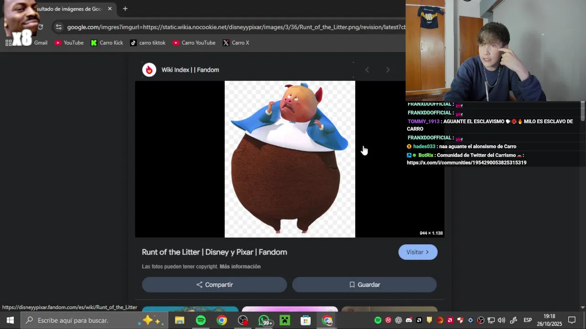Open second Chrome profile window in taskbar
Screen dimensions: 586x329
pyautogui.click(x=327, y=320)
